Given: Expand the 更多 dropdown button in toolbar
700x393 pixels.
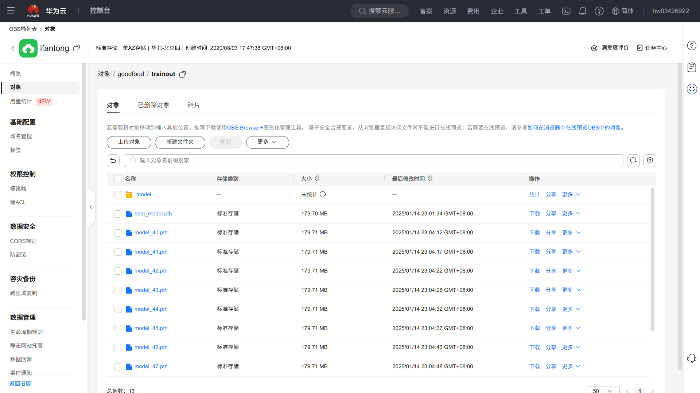Looking at the screenshot, I should click(x=267, y=142).
